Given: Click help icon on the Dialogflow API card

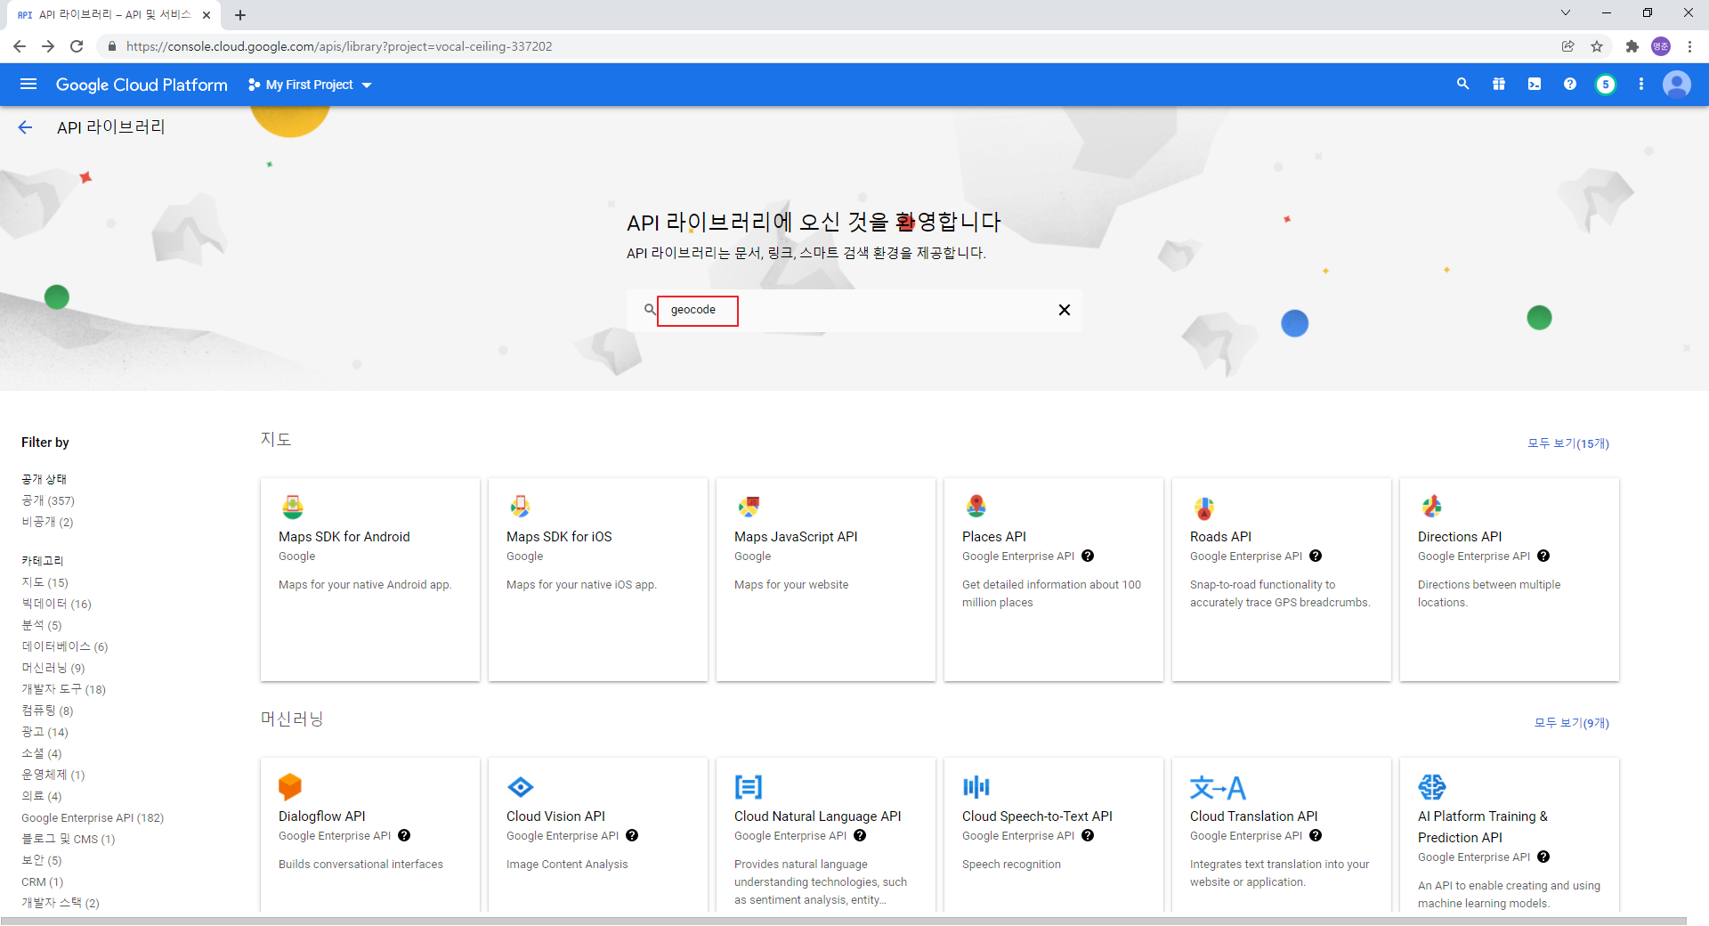Looking at the screenshot, I should (404, 836).
